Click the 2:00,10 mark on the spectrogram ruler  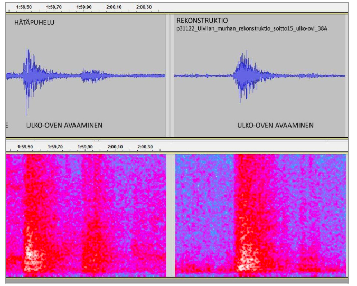click(x=115, y=147)
